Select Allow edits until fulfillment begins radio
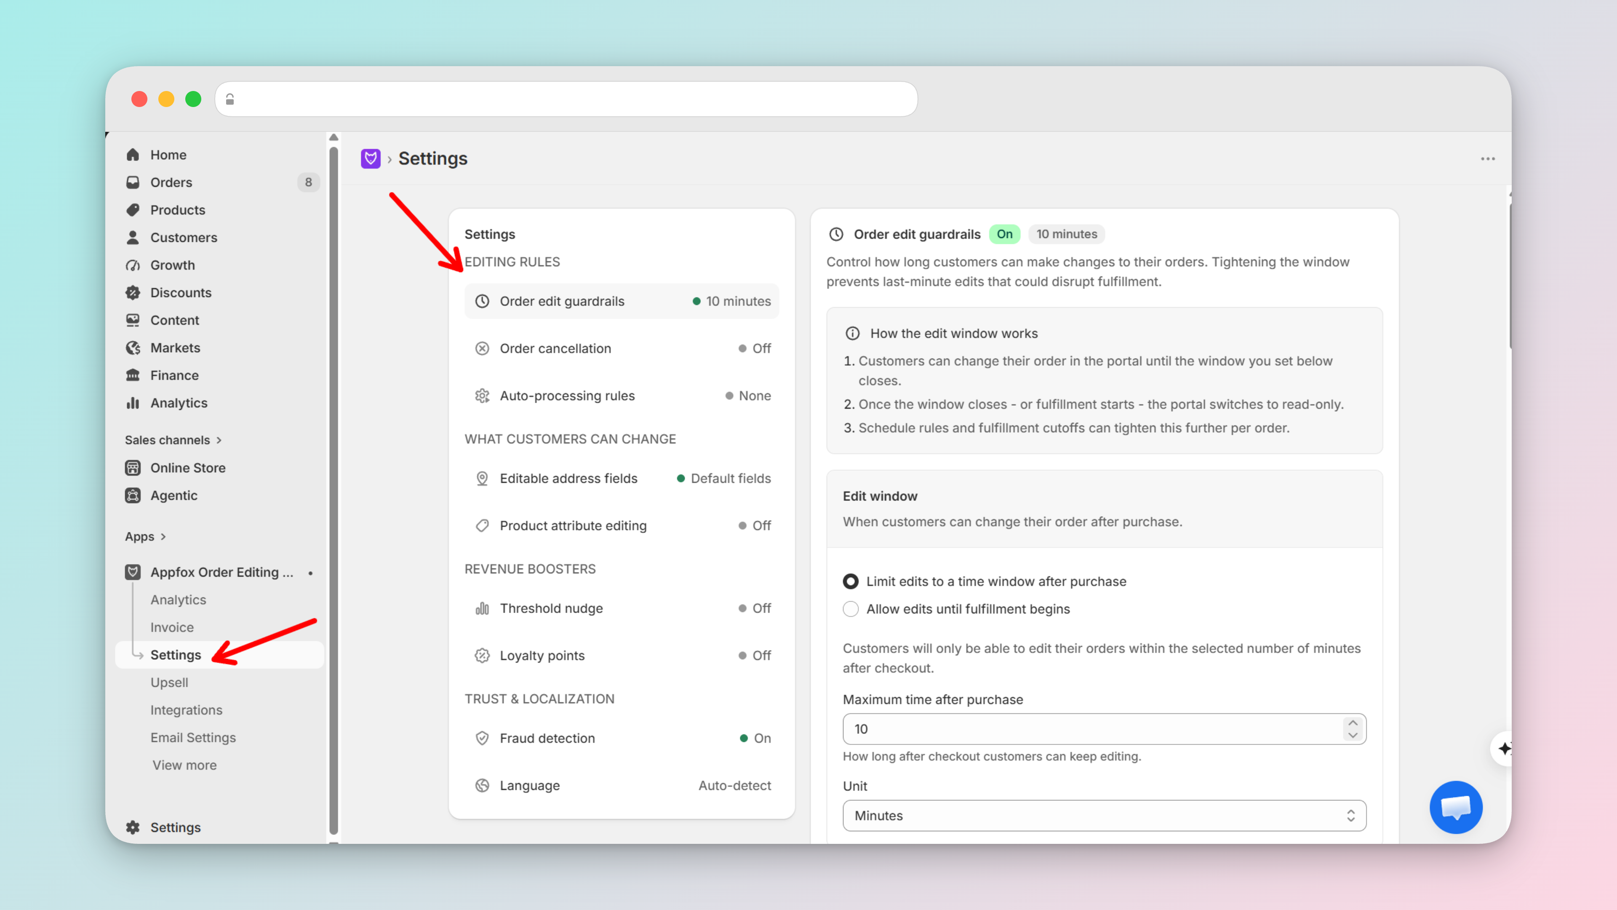Viewport: 1617px width, 910px height. pyautogui.click(x=851, y=609)
